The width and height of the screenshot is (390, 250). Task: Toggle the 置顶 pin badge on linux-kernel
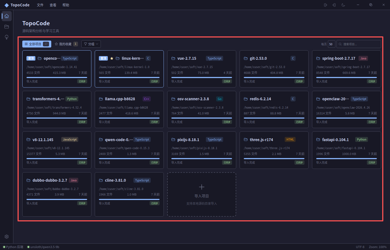(x=103, y=58)
